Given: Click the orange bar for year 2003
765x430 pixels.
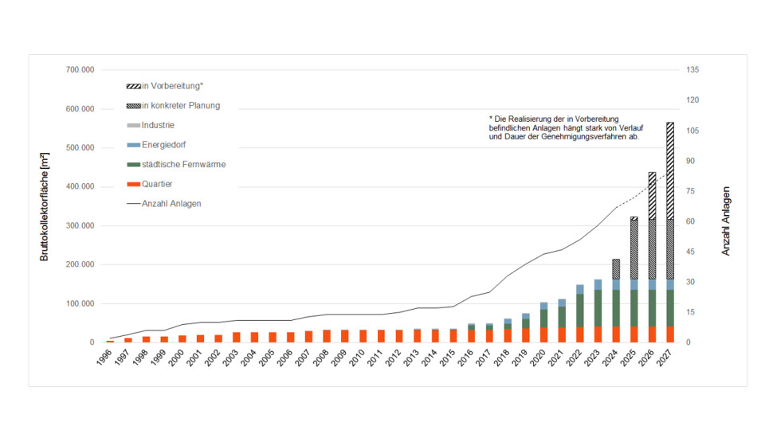Looking at the screenshot, I should click(236, 338).
